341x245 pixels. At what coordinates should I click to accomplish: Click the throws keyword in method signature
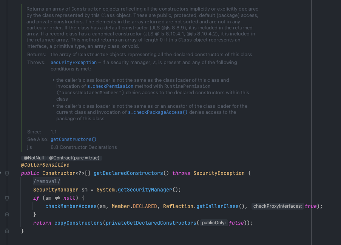coord(181,173)
